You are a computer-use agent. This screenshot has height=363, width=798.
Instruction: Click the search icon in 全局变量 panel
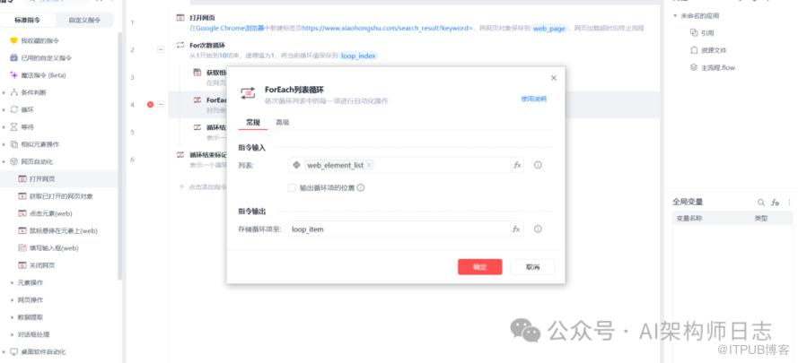click(761, 203)
